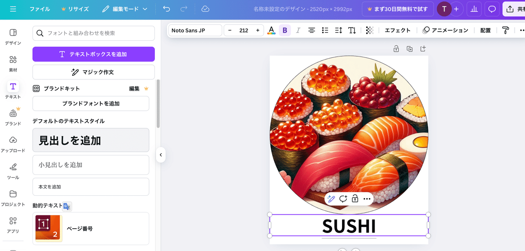Duplicate the page icon

click(409, 49)
